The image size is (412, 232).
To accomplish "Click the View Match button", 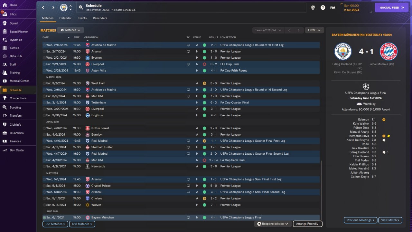I will pos(390,220).
